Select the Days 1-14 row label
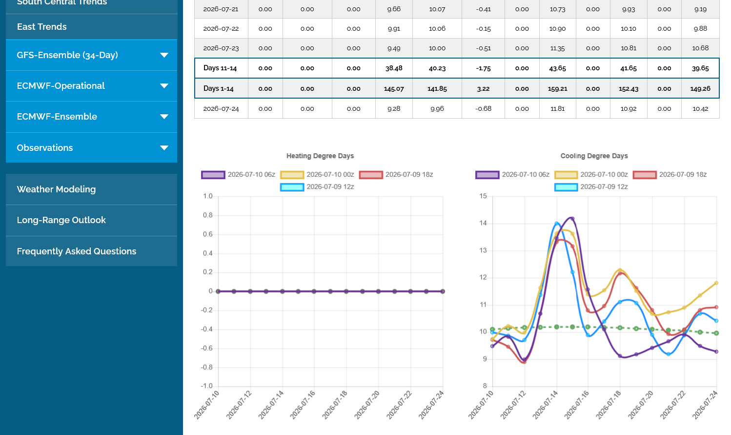The height and width of the screenshot is (435, 731). tap(221, 89)
